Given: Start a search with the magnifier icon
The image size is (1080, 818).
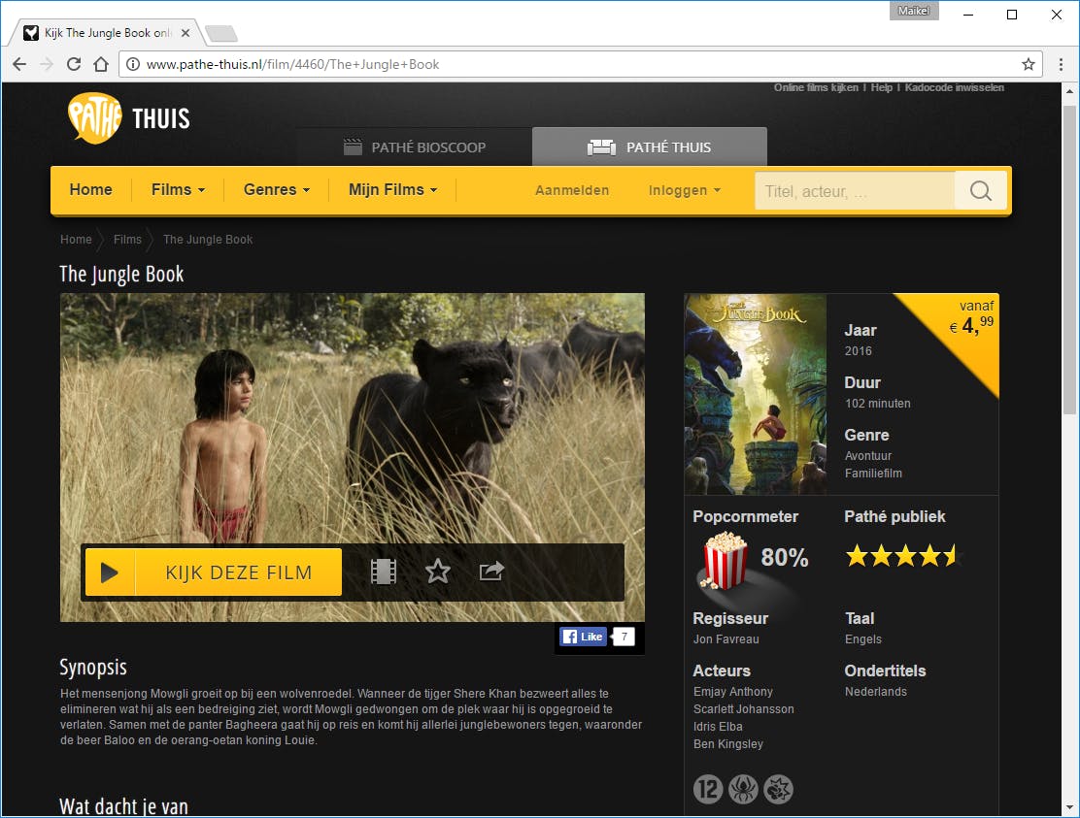Looking at the screenshot, I should tap(980, 190).
